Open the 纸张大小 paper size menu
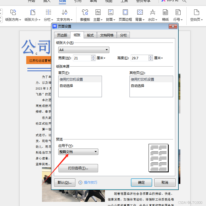206x206 pixels. click(32, 15)
